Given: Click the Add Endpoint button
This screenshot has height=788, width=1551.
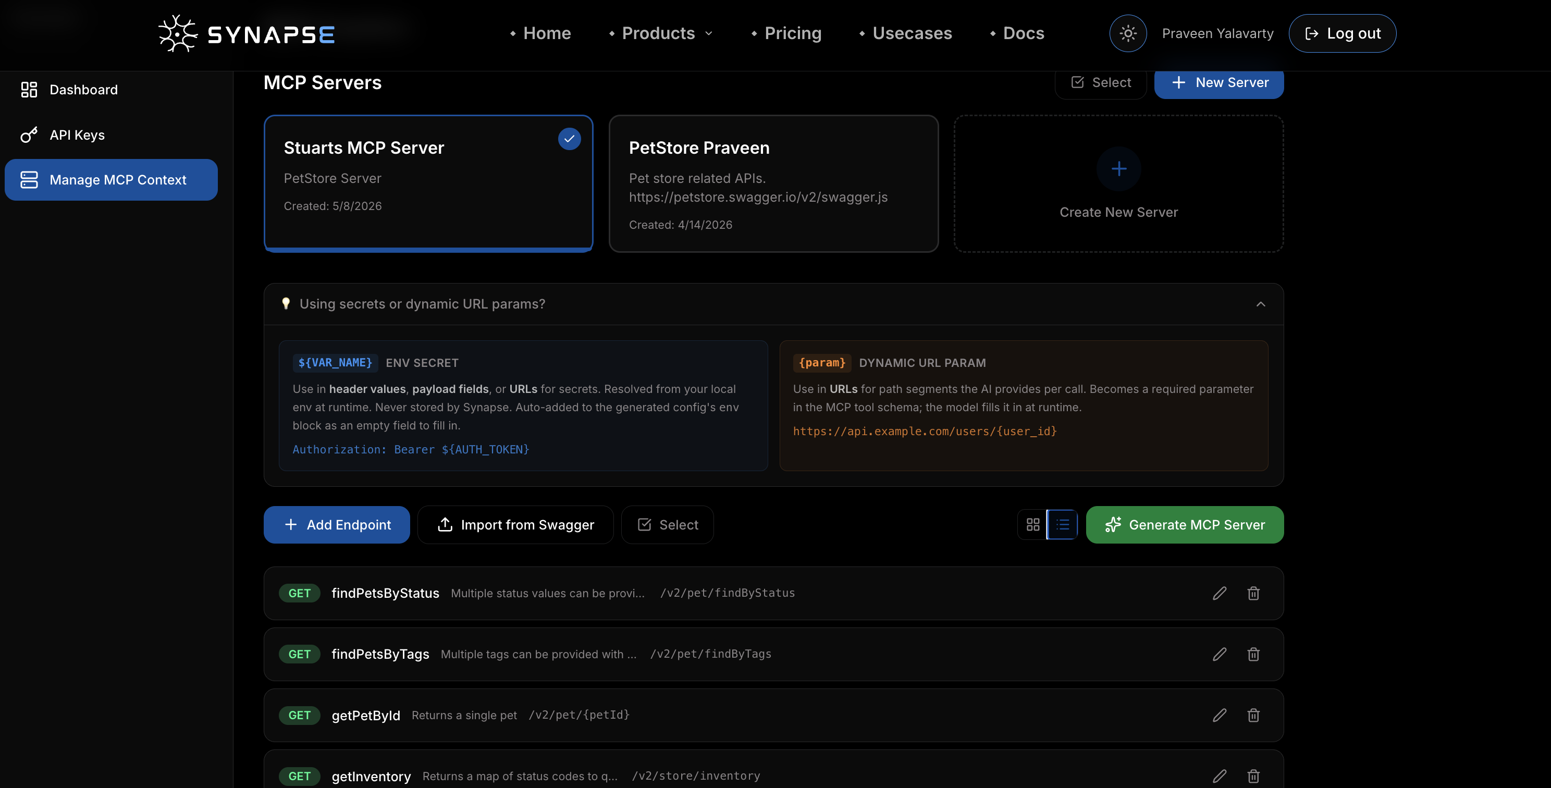Looking at the screenshot, I should tap(337, 524).
